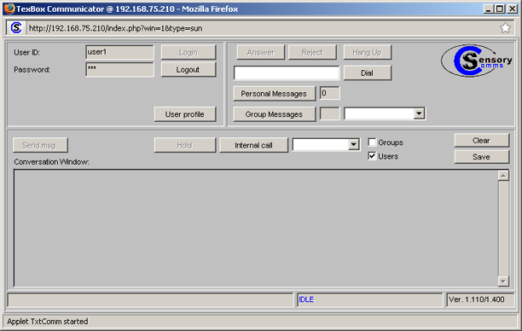
Task: Click the conversation scrollbar up arrow
Action: pos(503,176)
